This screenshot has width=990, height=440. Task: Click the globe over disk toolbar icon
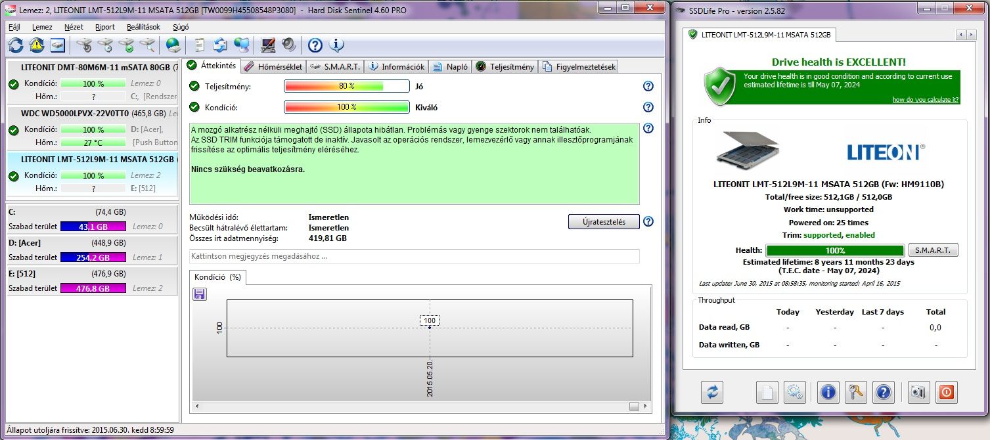pyautogui.click(x=173, y=45)
